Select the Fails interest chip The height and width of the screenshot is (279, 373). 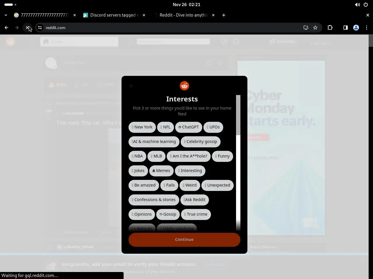click(x=169, y=185)
